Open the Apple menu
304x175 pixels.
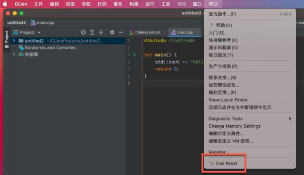click(x=5, y=4)
